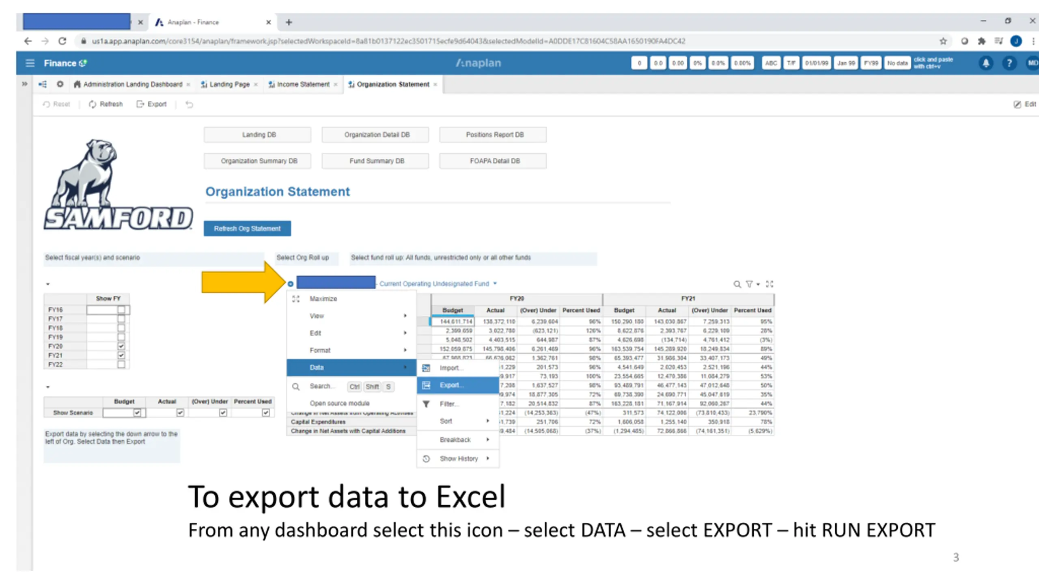1039x584 pixels.
Task: Select Data in the context menu
Action: click(x=351, y=367)
